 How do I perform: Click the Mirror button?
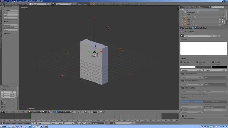pos(11,18)
